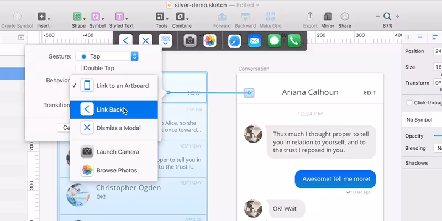
Task: Click the Export toolbar icon
Action: [x=310, y=17]
